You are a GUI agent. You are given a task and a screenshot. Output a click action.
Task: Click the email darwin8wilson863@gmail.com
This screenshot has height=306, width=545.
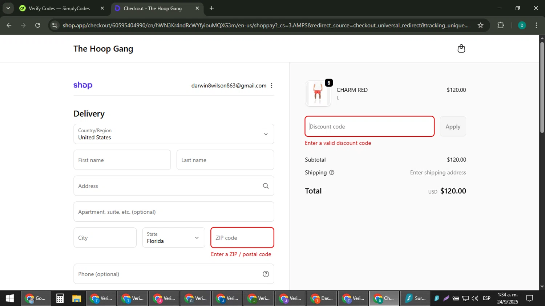[229, 86]
